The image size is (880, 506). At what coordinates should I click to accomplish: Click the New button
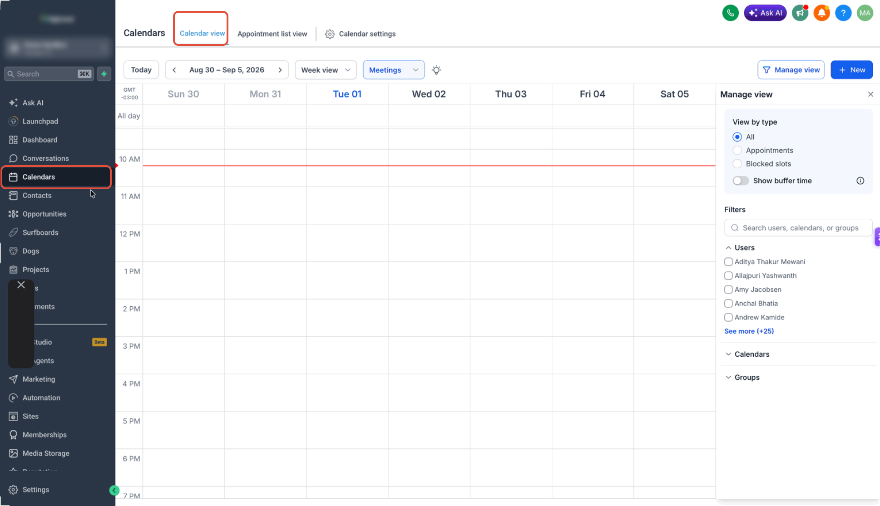coord(851,70)
